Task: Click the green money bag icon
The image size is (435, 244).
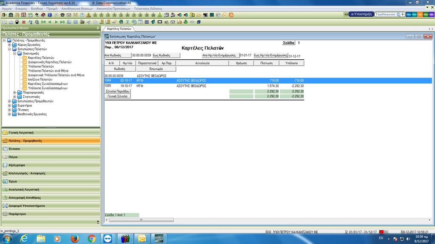Action: pos(186,22)
